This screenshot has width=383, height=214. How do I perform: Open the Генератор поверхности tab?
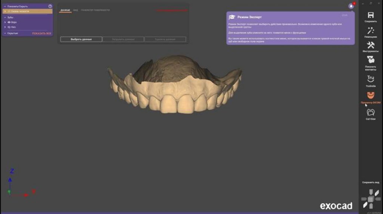point(95,10)
